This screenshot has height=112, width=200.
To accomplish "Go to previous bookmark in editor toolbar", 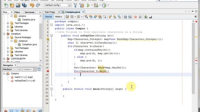I will tap(110, 17).
